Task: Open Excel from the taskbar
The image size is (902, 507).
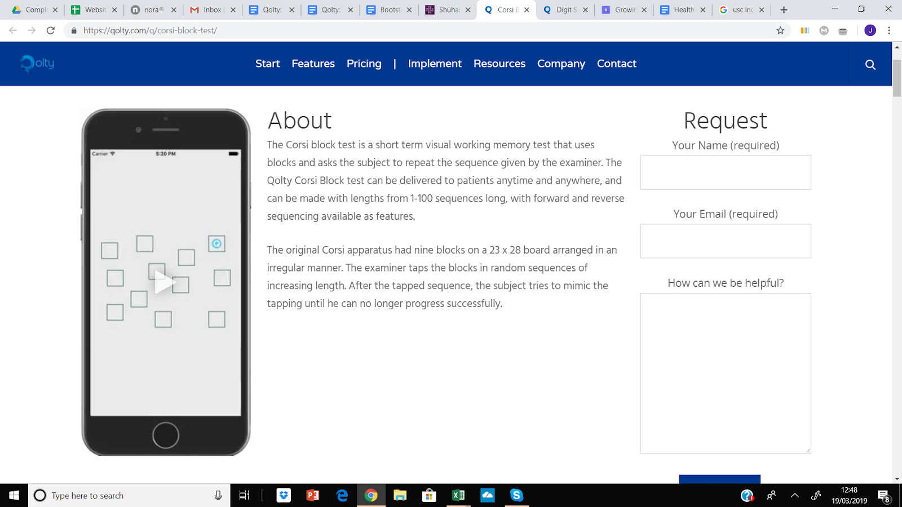Action: (458, 495)
